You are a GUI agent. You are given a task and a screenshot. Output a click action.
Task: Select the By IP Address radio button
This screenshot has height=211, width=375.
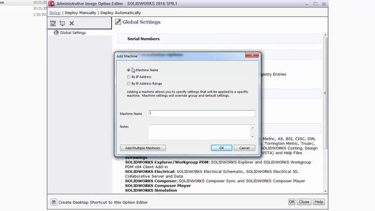tap(129, 77)
